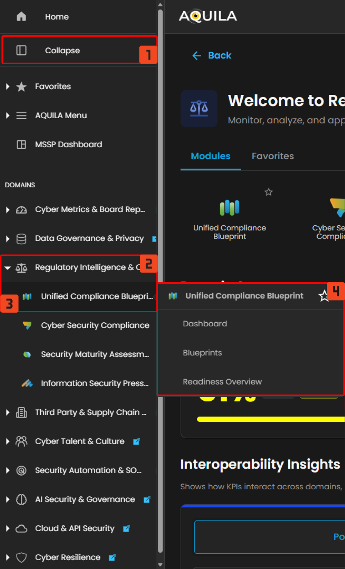Click the sidebar scrollbar up arrow

point(160,5)
